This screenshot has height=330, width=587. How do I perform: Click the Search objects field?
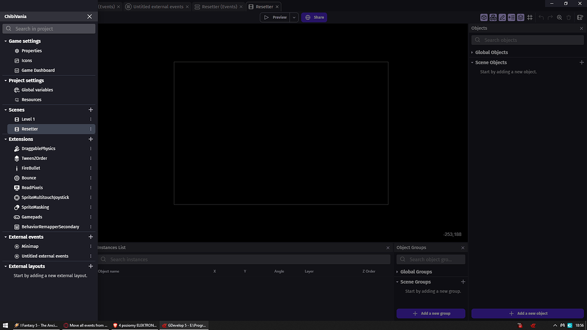pyautogui.click(x=527, y=40)
